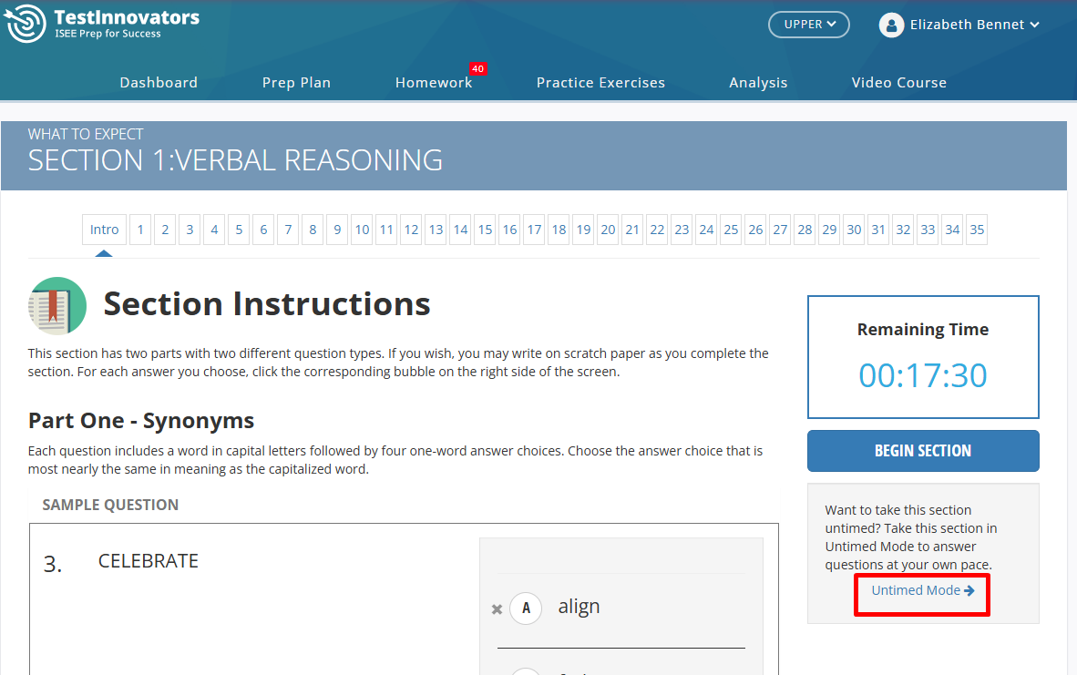Click the Section Instructions book icon
This screenshot has height=675, width=1077.
pos(57,305)
